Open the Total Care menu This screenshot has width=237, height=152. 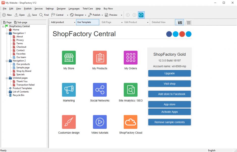pos(88,9)
